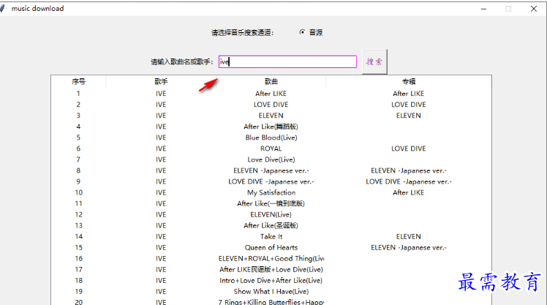Click sequence number 12
The height and width of the screenshot is (305, 547).
pos(78,214)
